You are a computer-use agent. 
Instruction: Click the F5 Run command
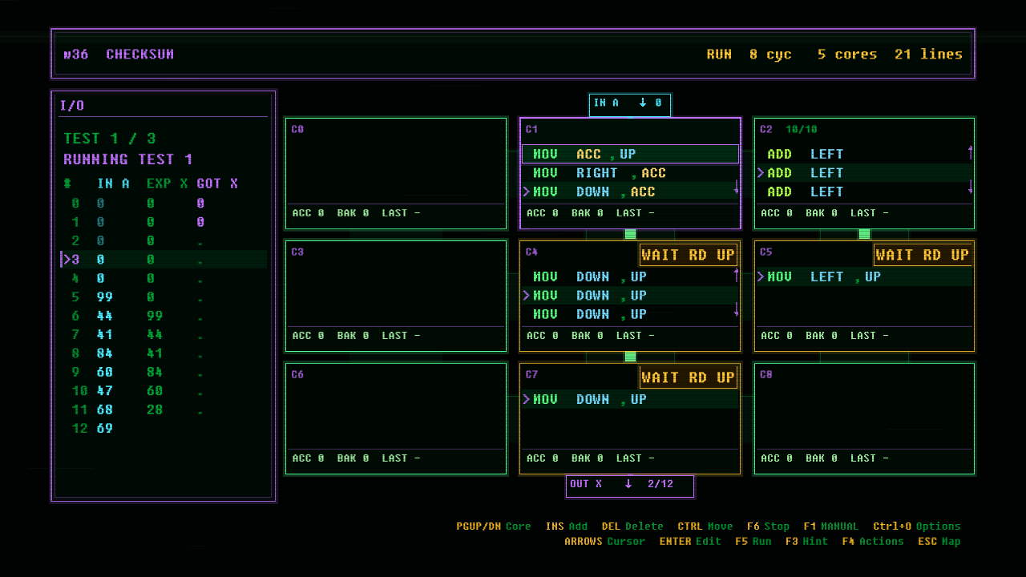click(753, 542)
